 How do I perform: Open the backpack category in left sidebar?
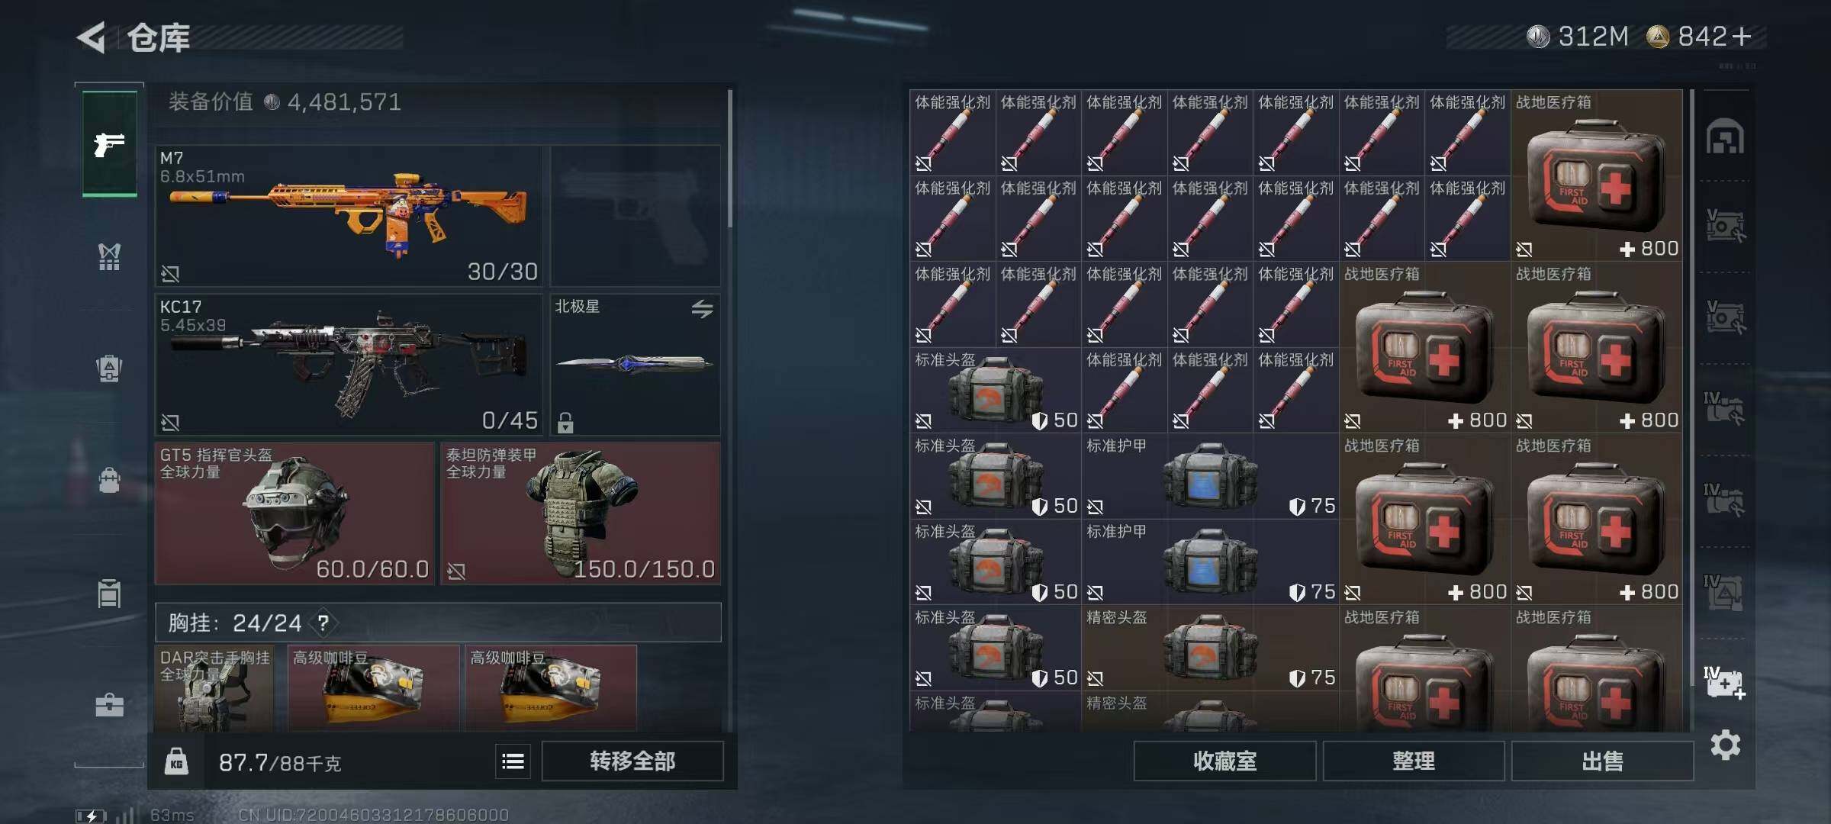pos(109,369)
